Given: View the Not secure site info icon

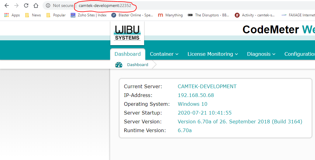Looking at the screenshot, I should 48,6.
